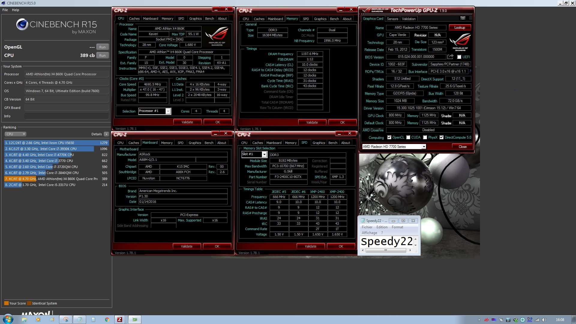Image resolution: width=576 pixels, height=324 pixels.
Task: Open the Fichier menu in Speedy22 Notepad
Action: coord(367,227)
